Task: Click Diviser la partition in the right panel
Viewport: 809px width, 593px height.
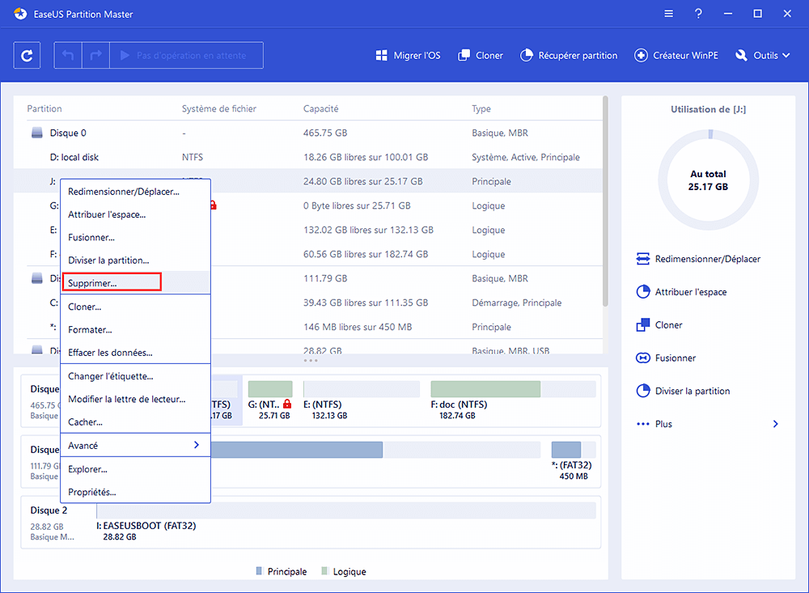Action: click(683, 392)
